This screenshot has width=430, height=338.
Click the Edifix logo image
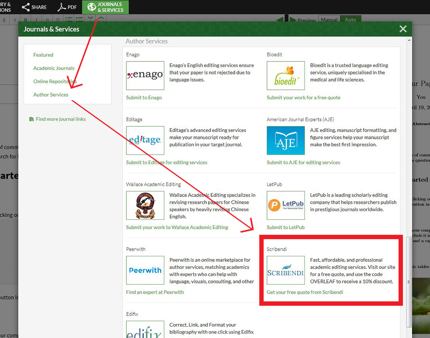(x=145, y=329)
